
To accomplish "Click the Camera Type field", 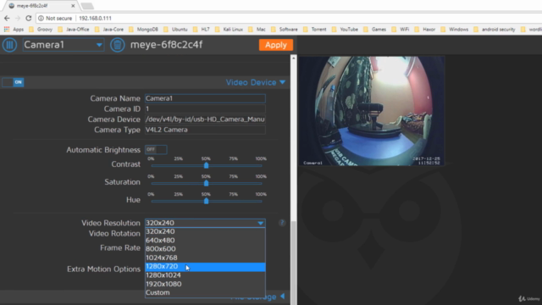I will (205, 130).
